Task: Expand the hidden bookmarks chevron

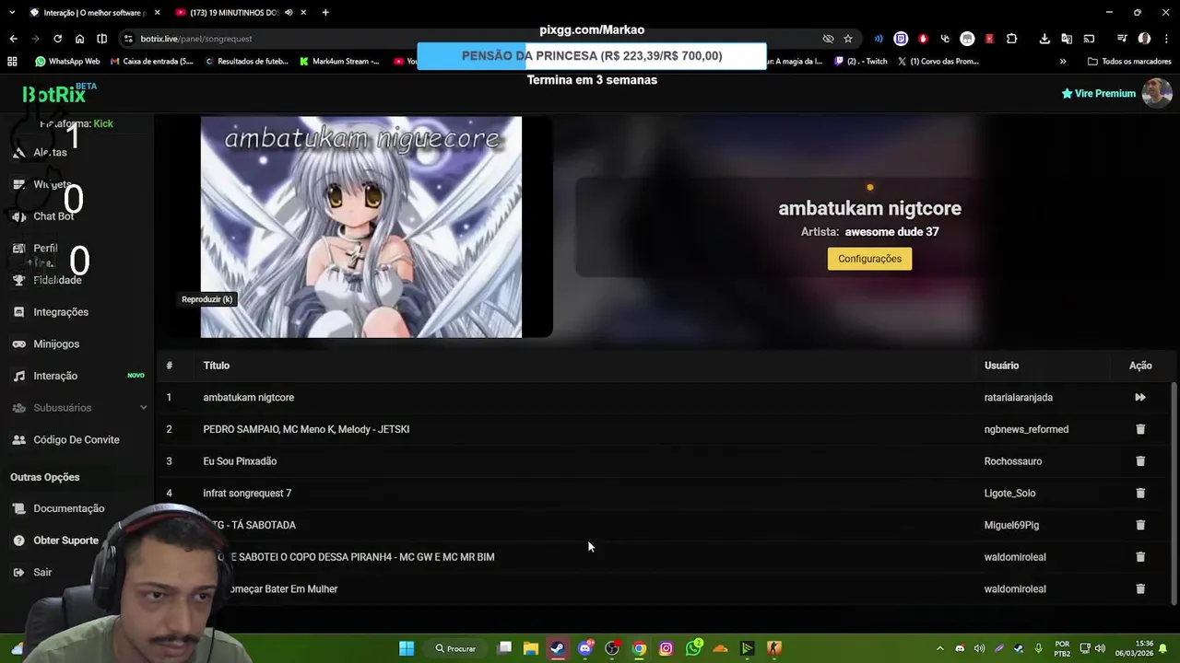Action: pos(1063,62)
